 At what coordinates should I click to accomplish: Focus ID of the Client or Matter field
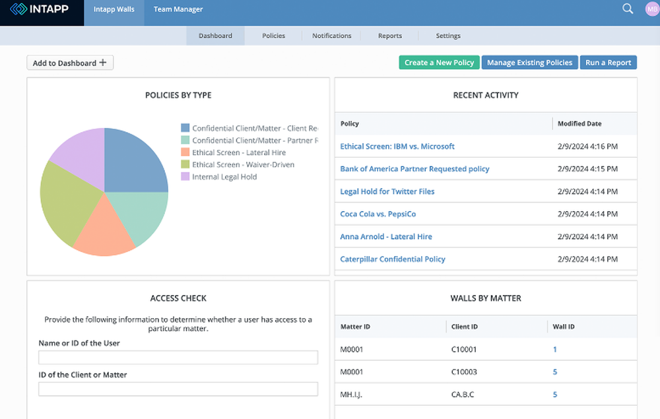click(178, 389)
